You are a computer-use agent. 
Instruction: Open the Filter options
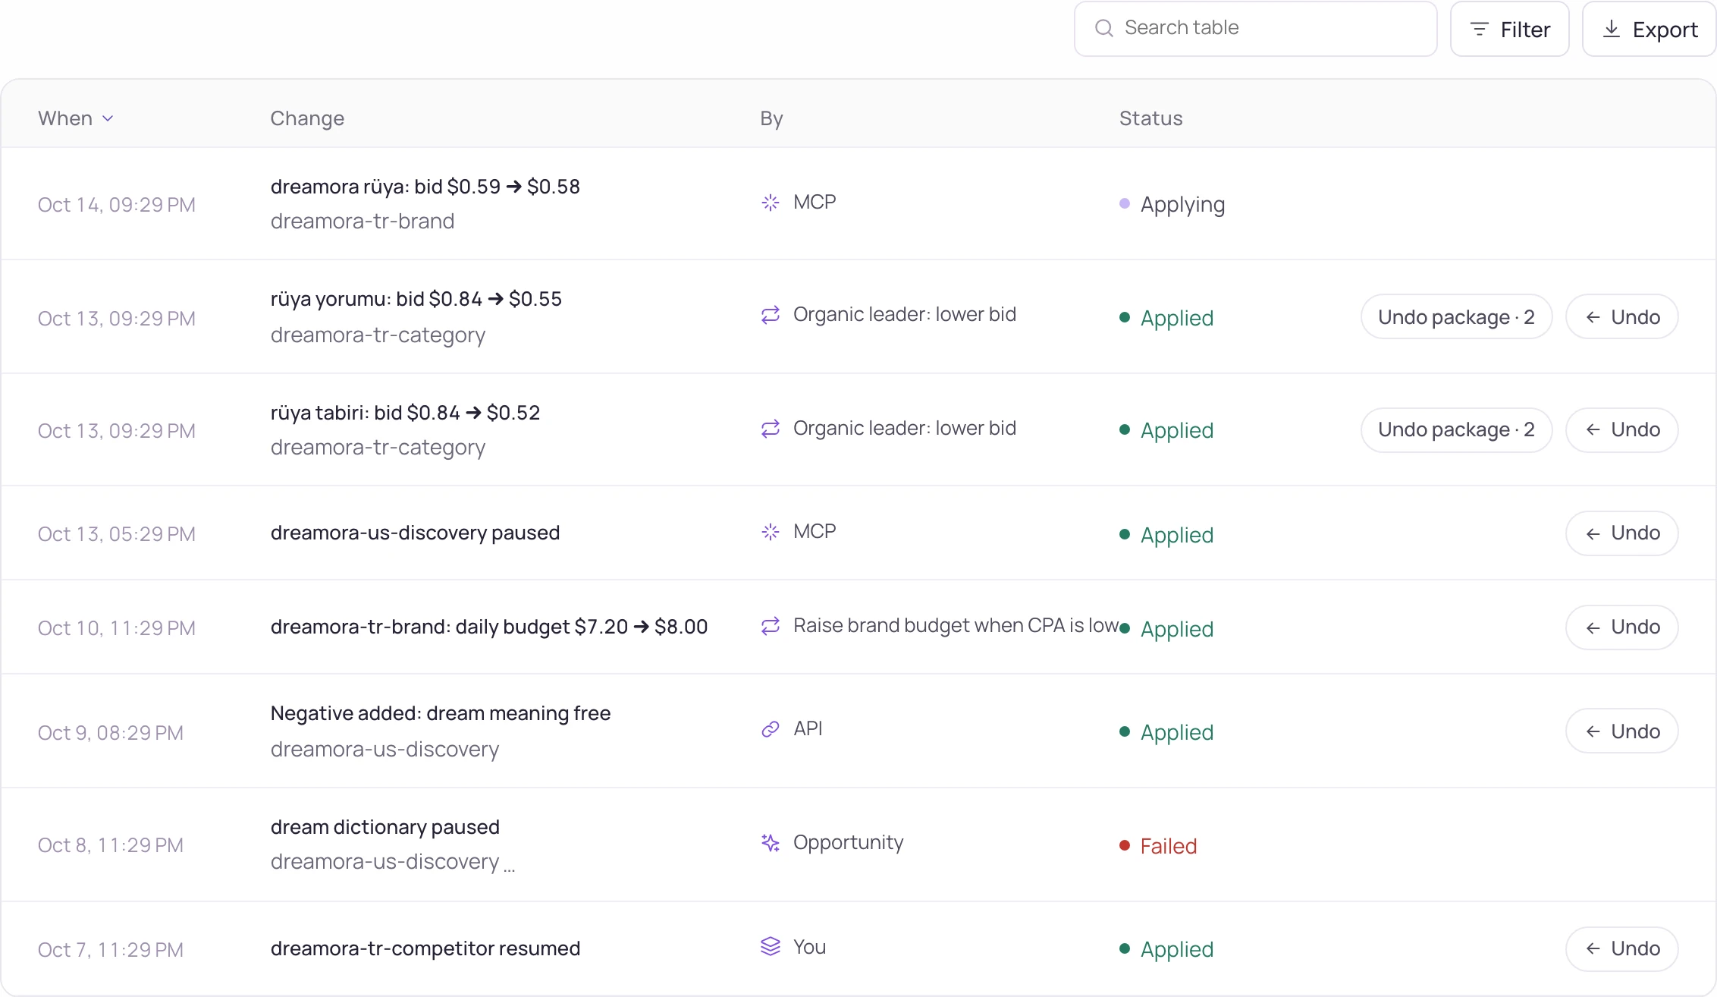coord(1509,30)
